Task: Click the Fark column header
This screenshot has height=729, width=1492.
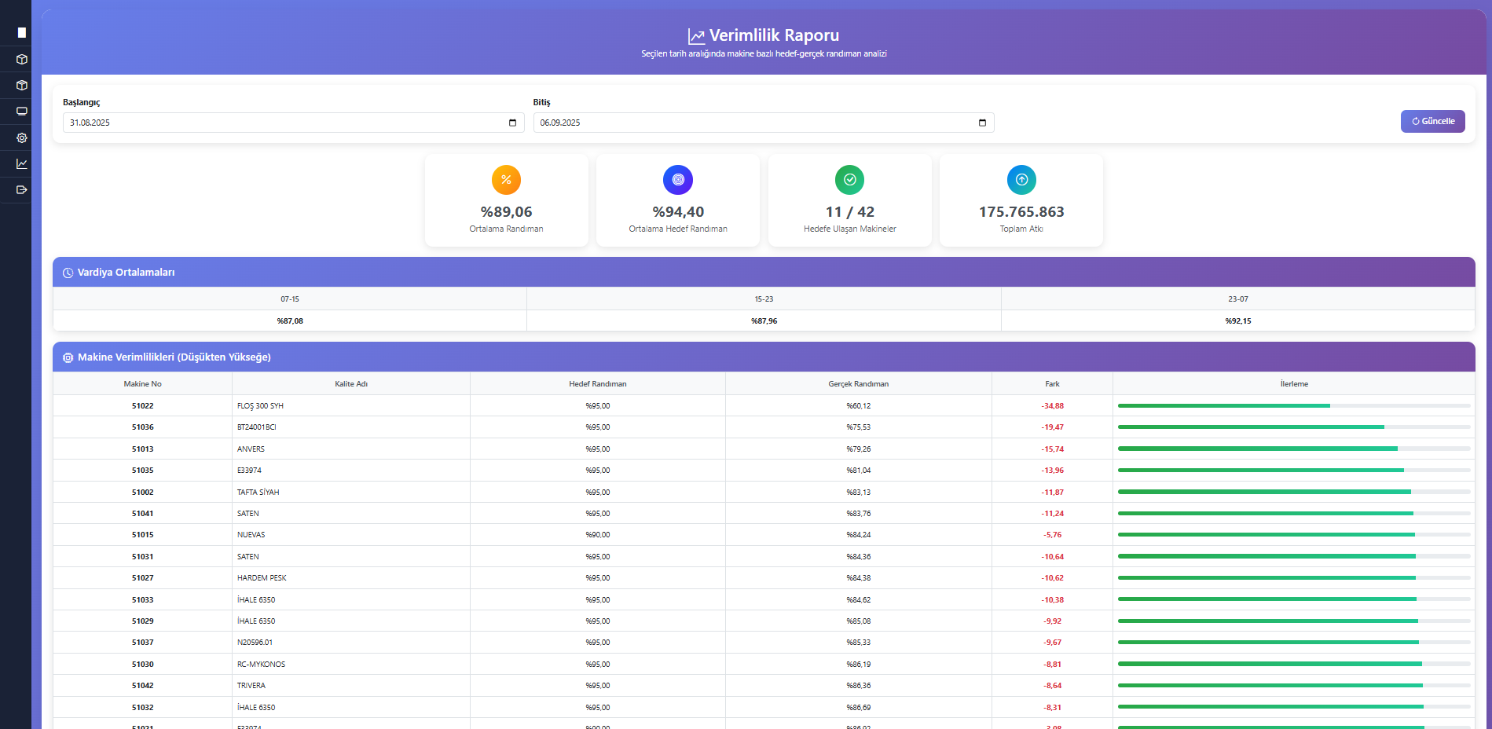Action: (1052, 384)
